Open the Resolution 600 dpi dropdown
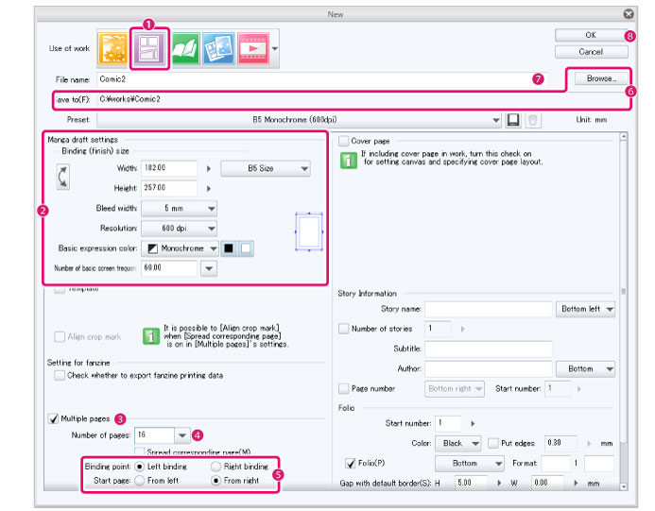The height and width of the screenshot is (511, 655). tap(179, 229)
